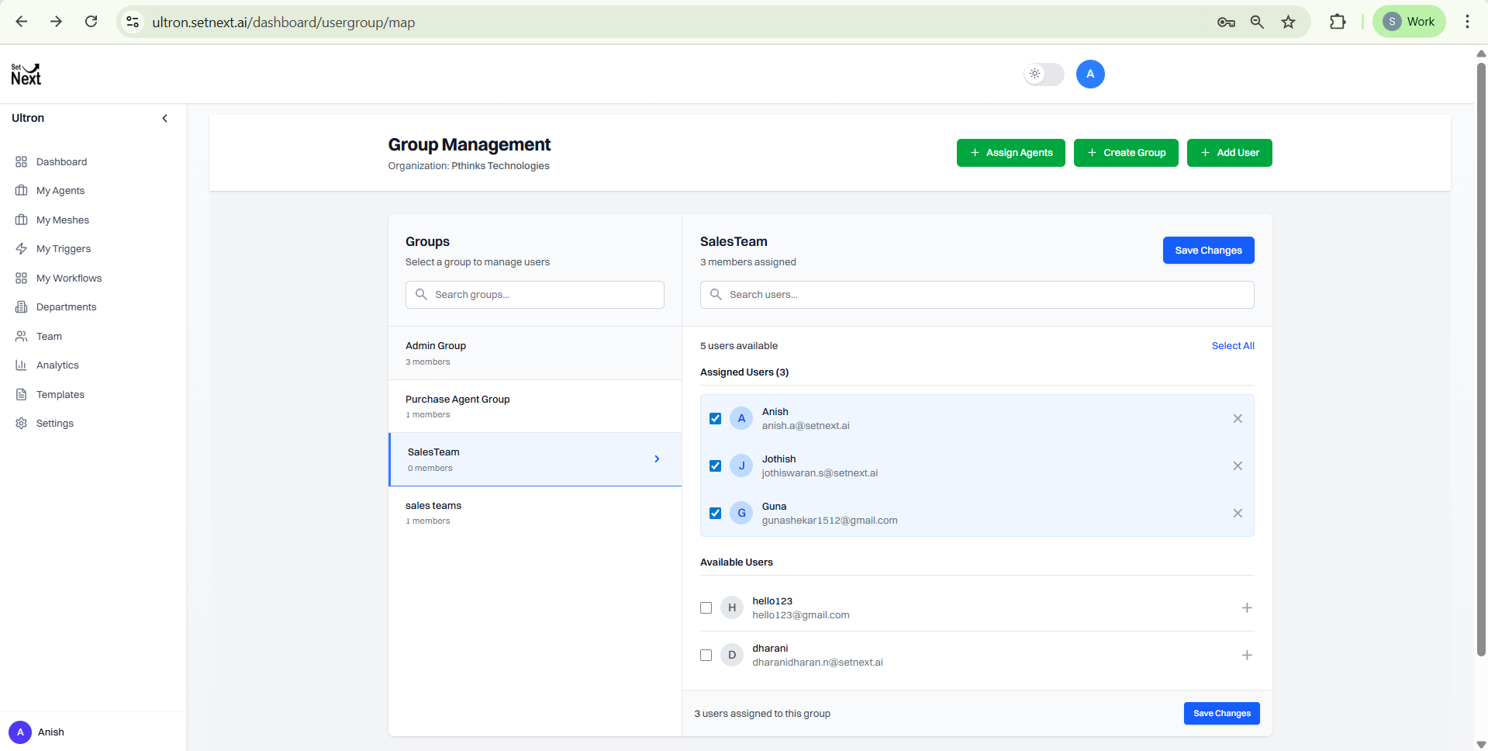Uncheck the Jothish checkbox
Image resolution: width=1488 pixels, height=751 pixels.
point(715,466)
